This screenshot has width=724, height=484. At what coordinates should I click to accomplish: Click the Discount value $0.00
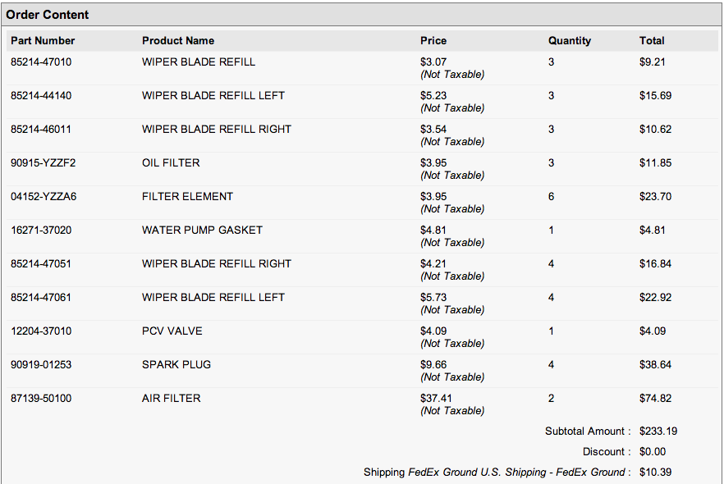coord(653,452)
